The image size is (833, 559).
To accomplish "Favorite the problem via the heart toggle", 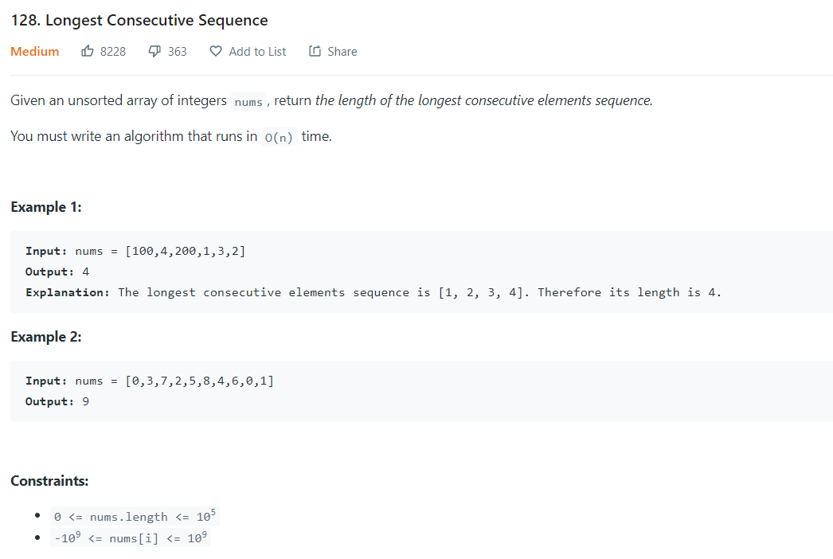I will pyautogui.click(x=215, y=50).
